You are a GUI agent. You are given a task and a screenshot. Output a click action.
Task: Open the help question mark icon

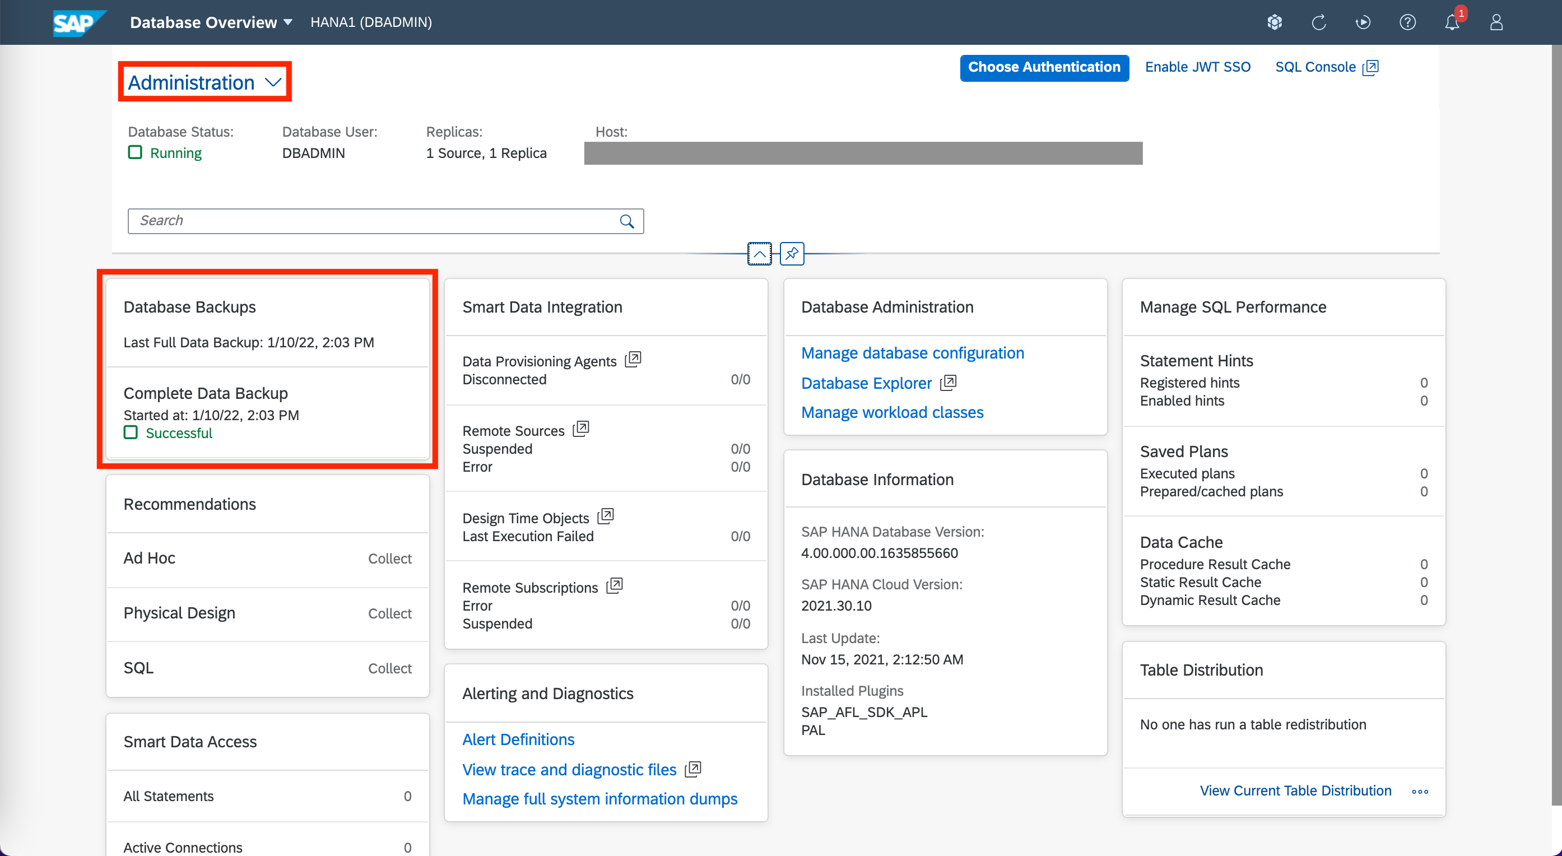point(1407,22)
